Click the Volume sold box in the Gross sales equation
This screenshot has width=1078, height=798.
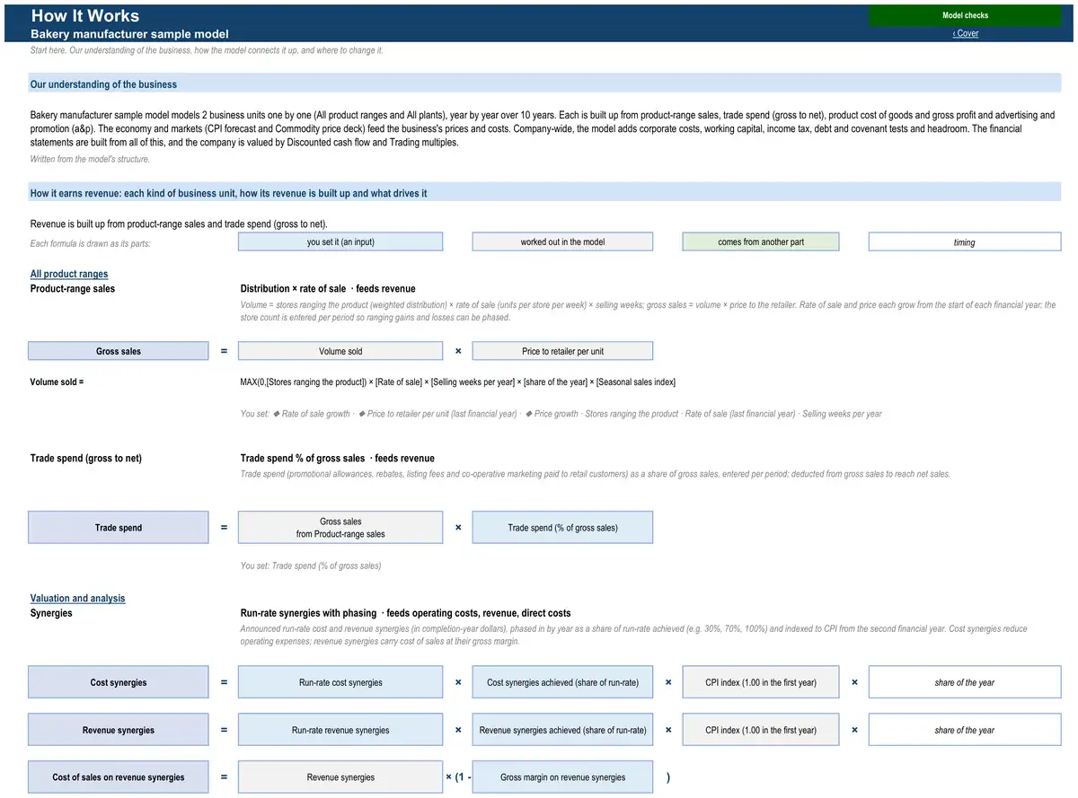pyautogui.click(x=340, y=351)
